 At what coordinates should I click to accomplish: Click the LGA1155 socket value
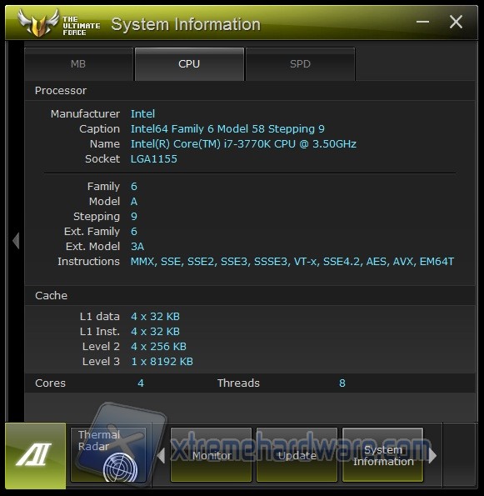154,158
